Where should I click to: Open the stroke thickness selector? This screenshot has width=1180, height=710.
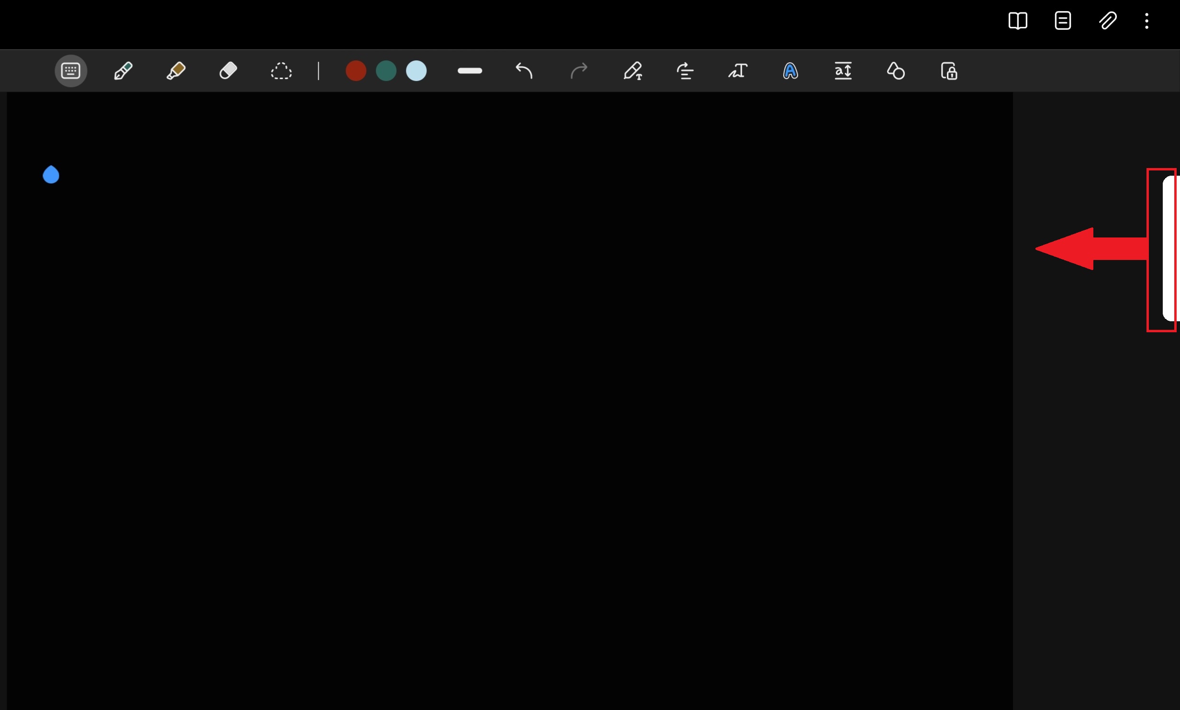pyautogui.click(x=470, y=71)
